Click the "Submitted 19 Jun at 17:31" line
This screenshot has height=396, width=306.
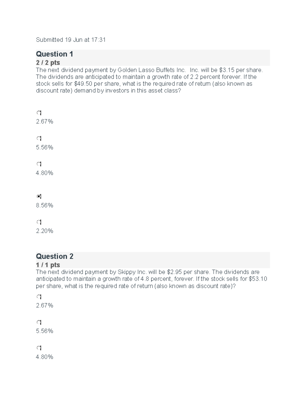click(71, 40)
